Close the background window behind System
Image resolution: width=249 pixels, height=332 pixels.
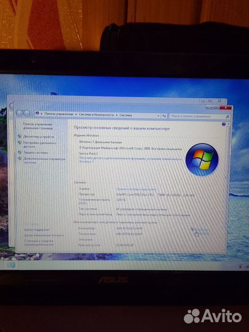point(219,101)
